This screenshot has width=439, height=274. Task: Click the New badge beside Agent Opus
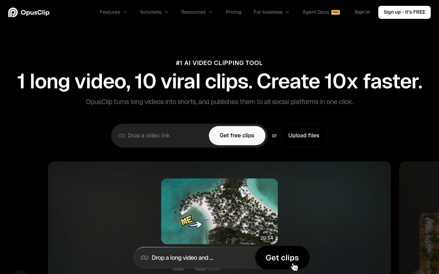coord(335,12)
